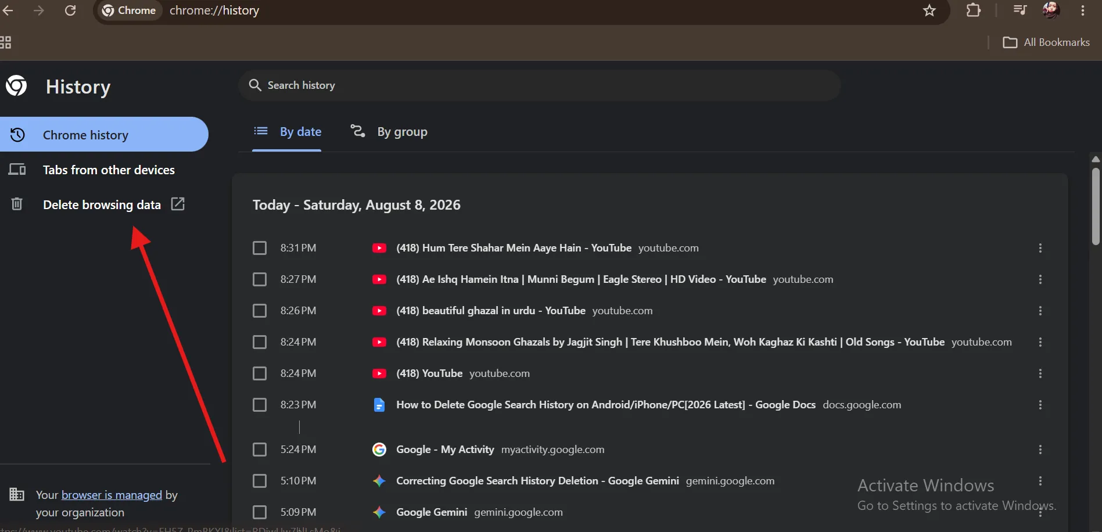Select checkbox for Google - My Activity entry
This screenshot has height=532, width=1102.
click(260, 450)
